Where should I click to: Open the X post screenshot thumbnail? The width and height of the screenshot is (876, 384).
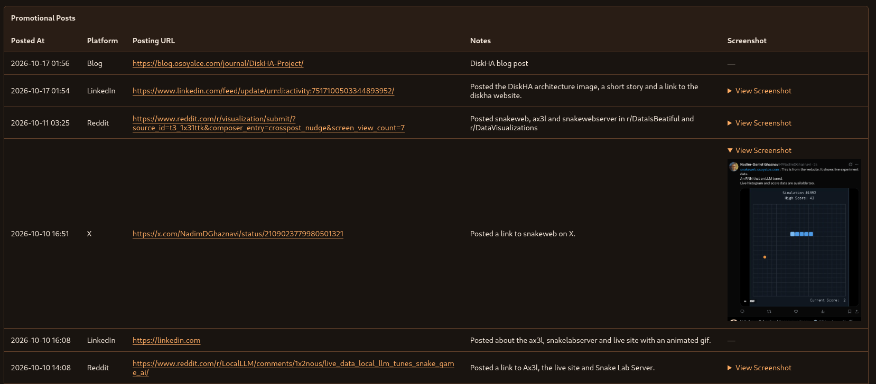[794, 240]
